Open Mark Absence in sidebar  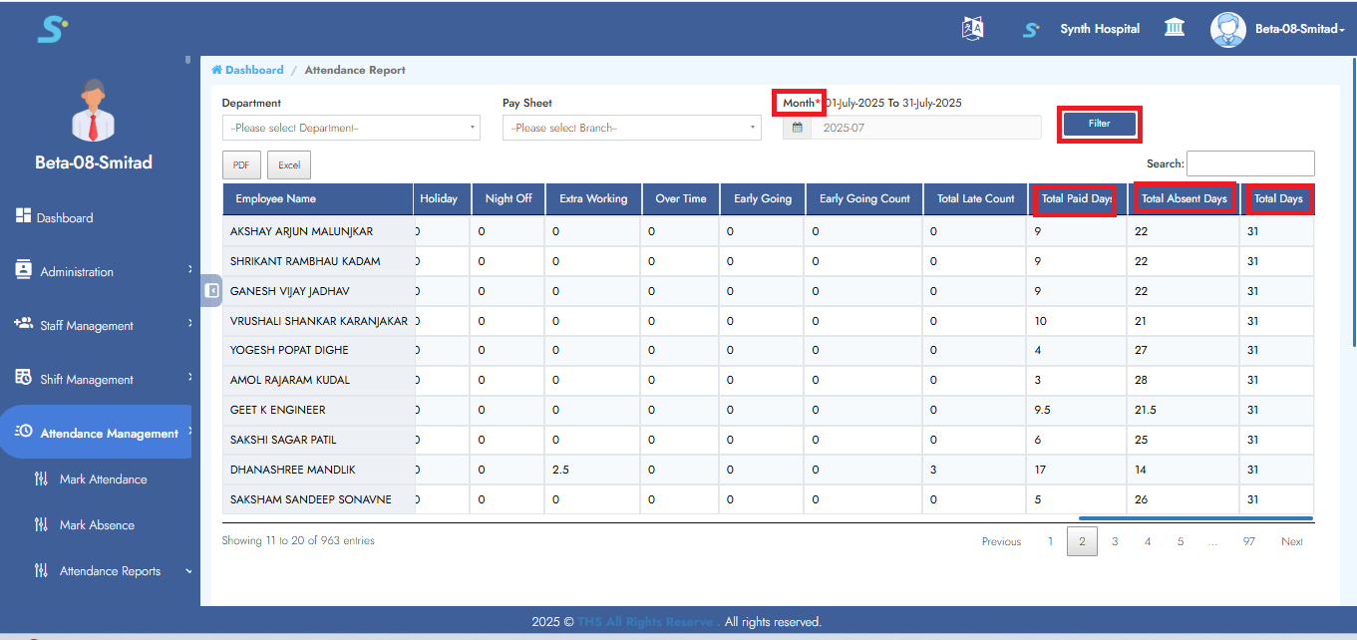pyautogui.click(x=97, y=525)
